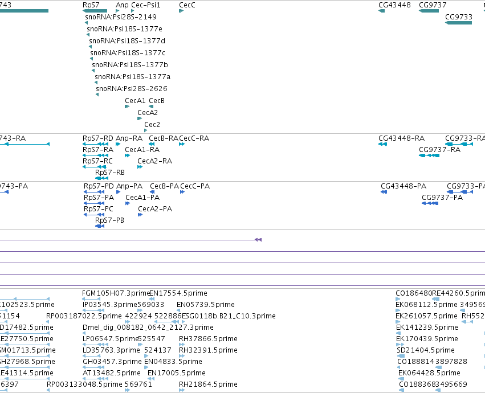The height and width of the screenshot is (393, 485).
Task: Click the Anp-RA transcript label
Action: tap(129, 138)
